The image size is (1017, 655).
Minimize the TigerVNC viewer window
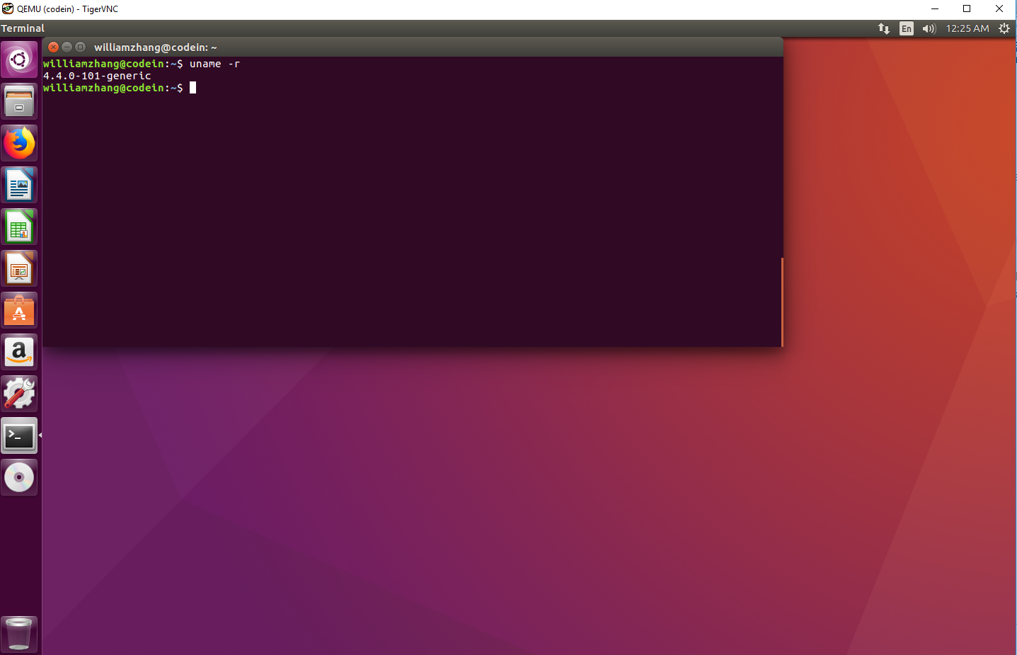click(934, 9)
